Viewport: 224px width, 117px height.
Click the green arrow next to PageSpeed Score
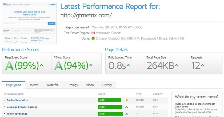(x=41, y=65)
